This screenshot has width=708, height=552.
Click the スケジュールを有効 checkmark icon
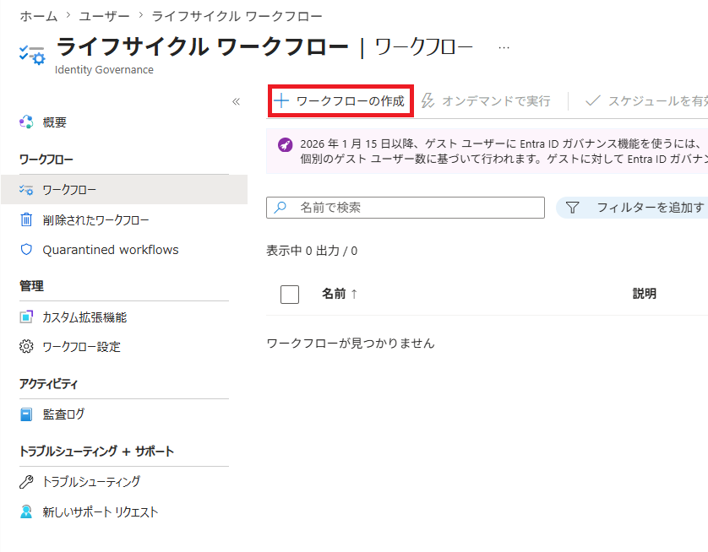pyautogui.click(x=592, y=100)
